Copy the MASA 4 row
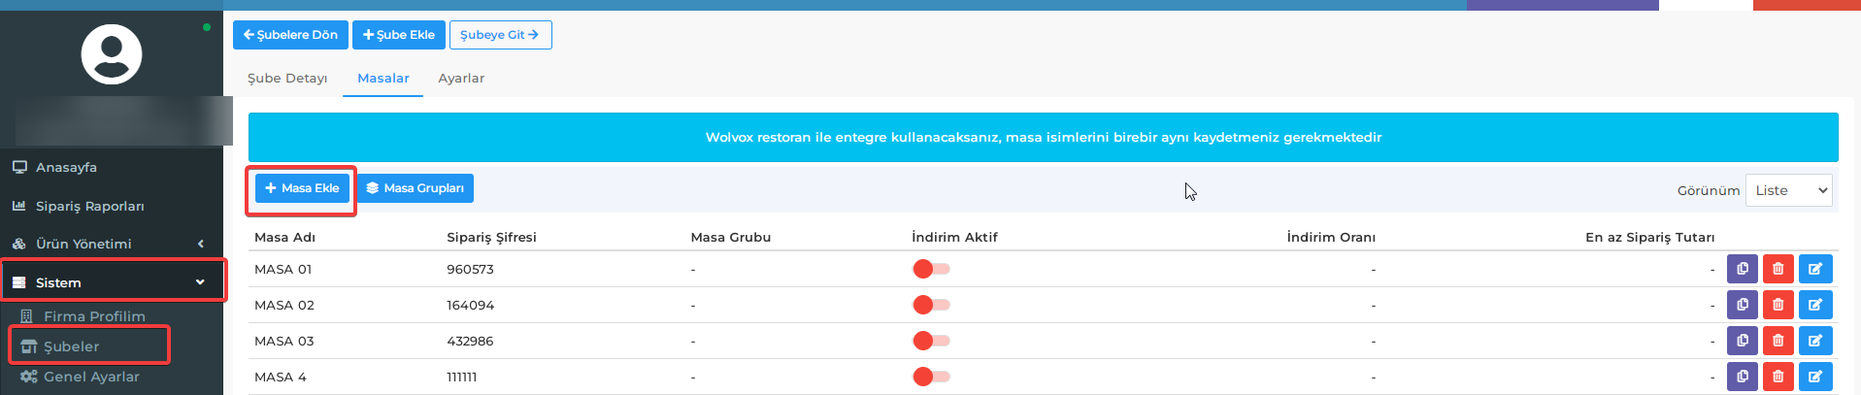This screenshot has width=1861, height=395. [1742, 377]
